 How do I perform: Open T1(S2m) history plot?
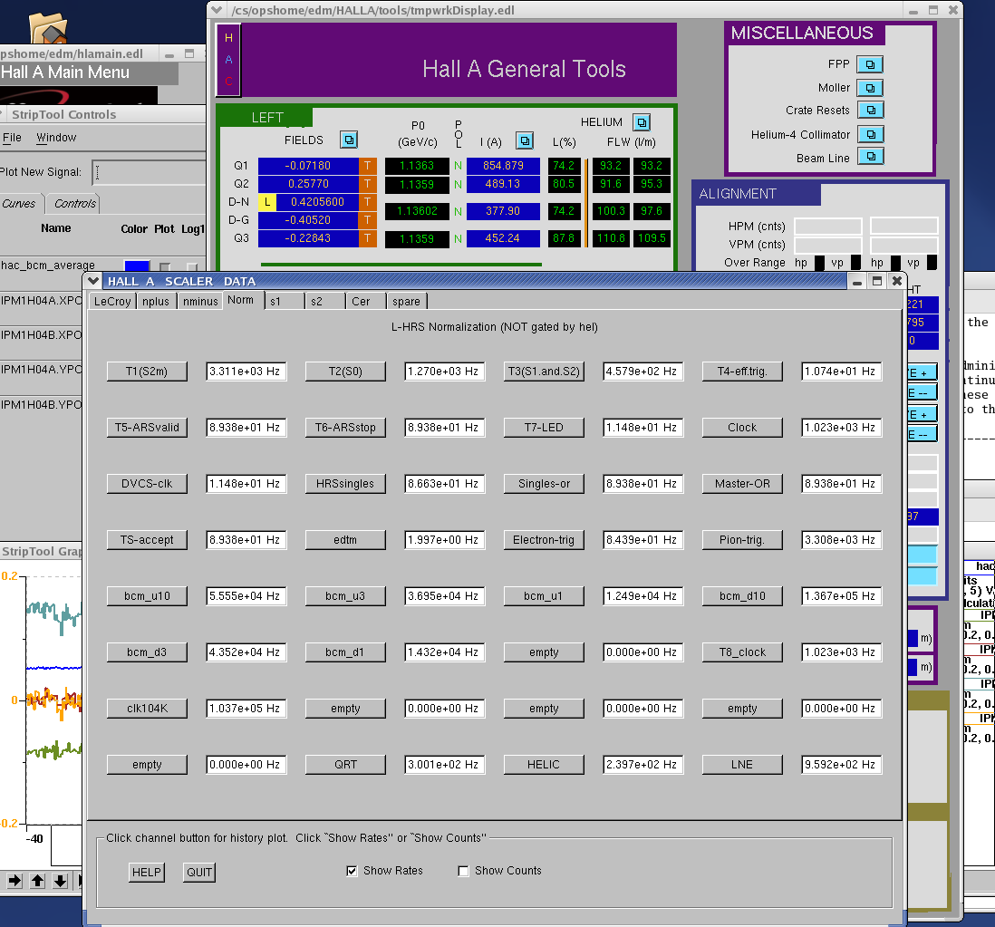point(147,372)
